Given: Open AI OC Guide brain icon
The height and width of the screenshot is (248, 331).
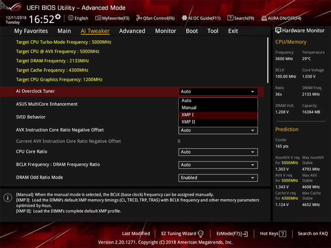Looking at the screenshot, I should [184, 18].
